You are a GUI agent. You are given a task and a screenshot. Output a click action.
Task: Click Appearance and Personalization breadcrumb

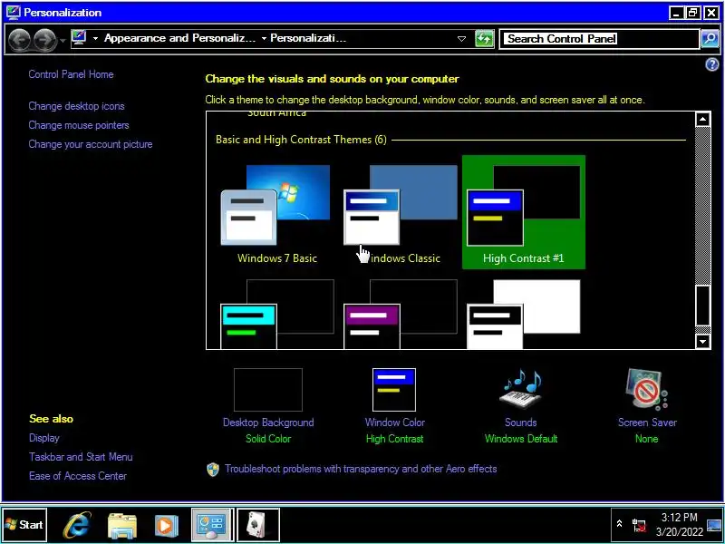[x=179, y=38]
